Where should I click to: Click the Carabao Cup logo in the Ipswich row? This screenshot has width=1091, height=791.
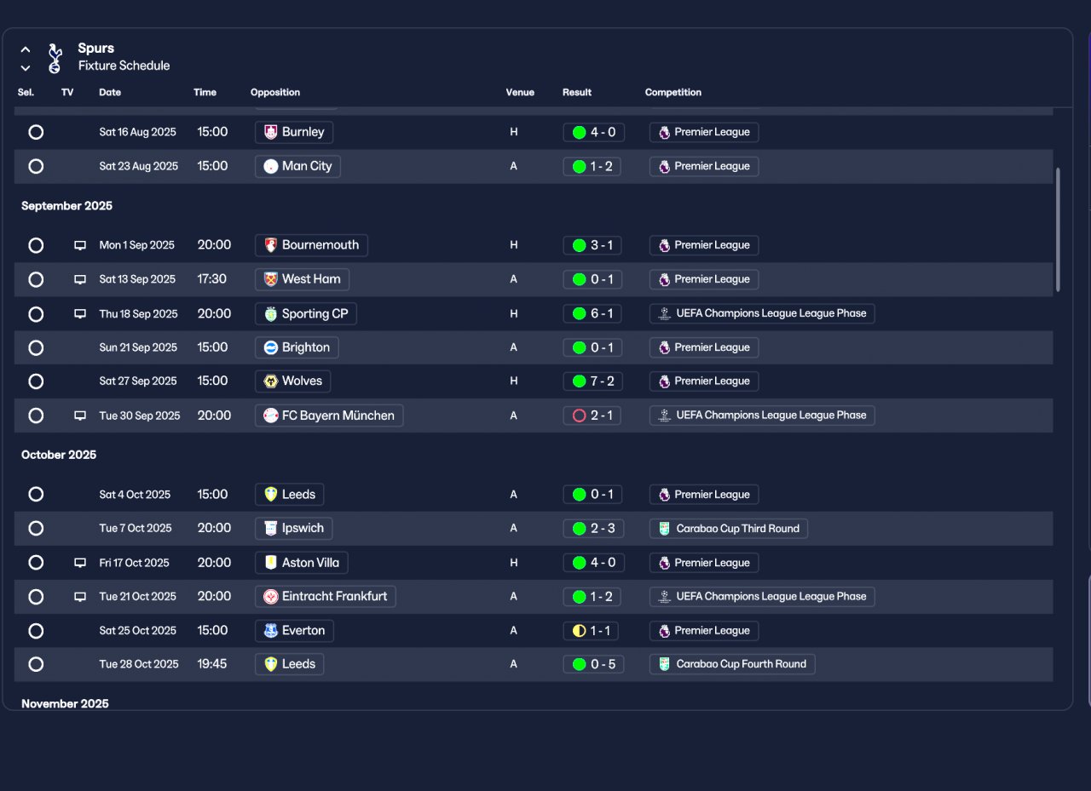pyautogui.click(x=665, y=529)
